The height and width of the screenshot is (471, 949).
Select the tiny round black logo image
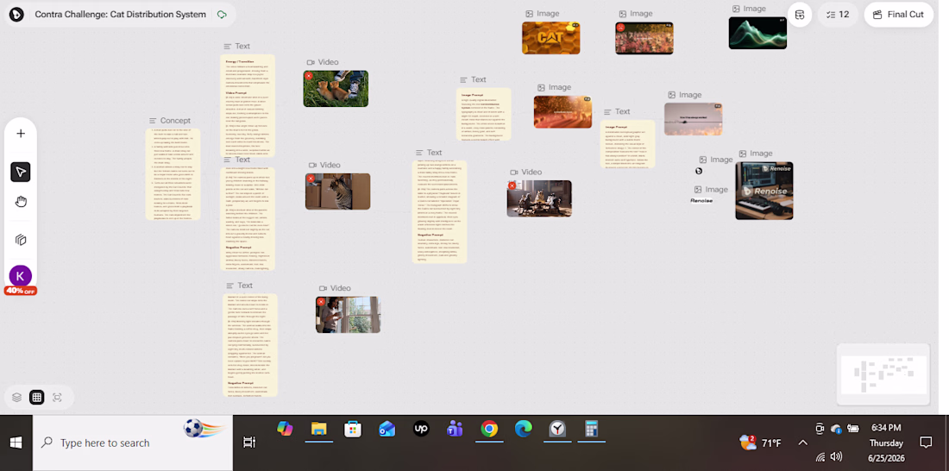(x=699, y=172)
